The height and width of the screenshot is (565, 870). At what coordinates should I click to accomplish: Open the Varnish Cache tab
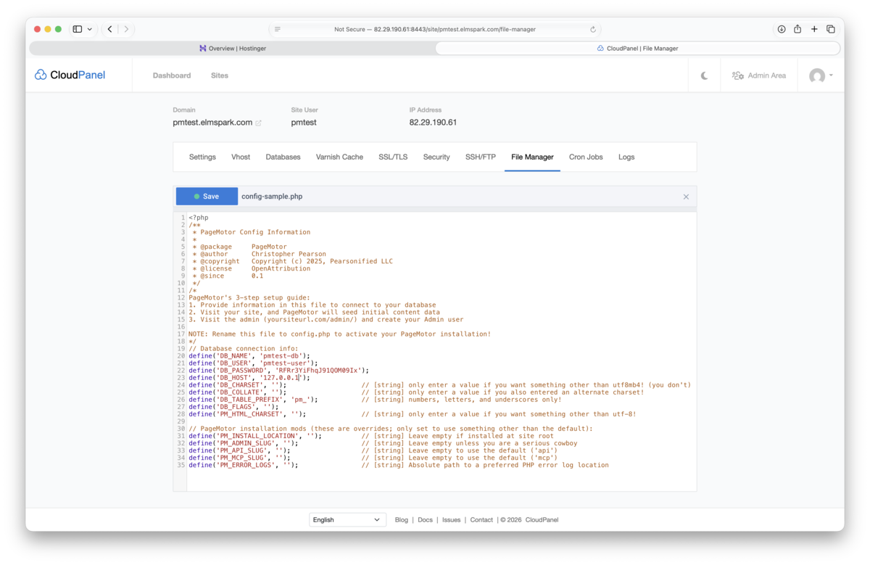click(x=339, y=157)
